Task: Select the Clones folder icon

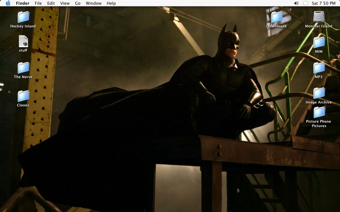Action: pos(23,96)
